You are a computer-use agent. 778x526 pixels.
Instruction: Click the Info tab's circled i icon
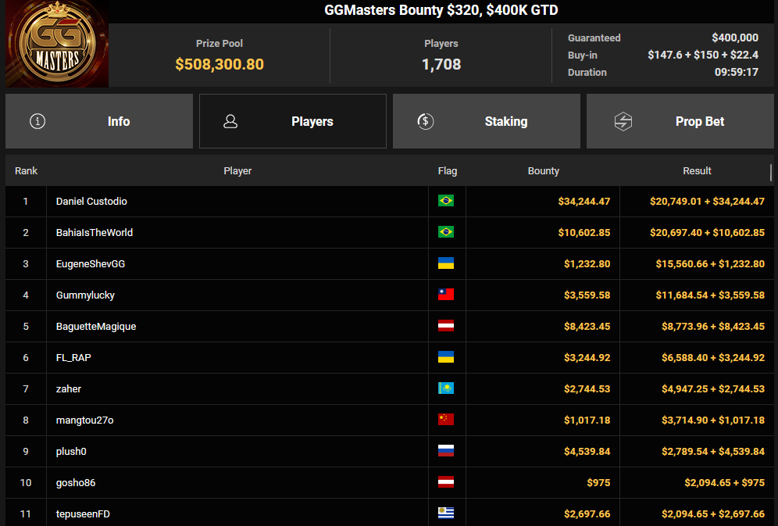[x=37, y=121]
